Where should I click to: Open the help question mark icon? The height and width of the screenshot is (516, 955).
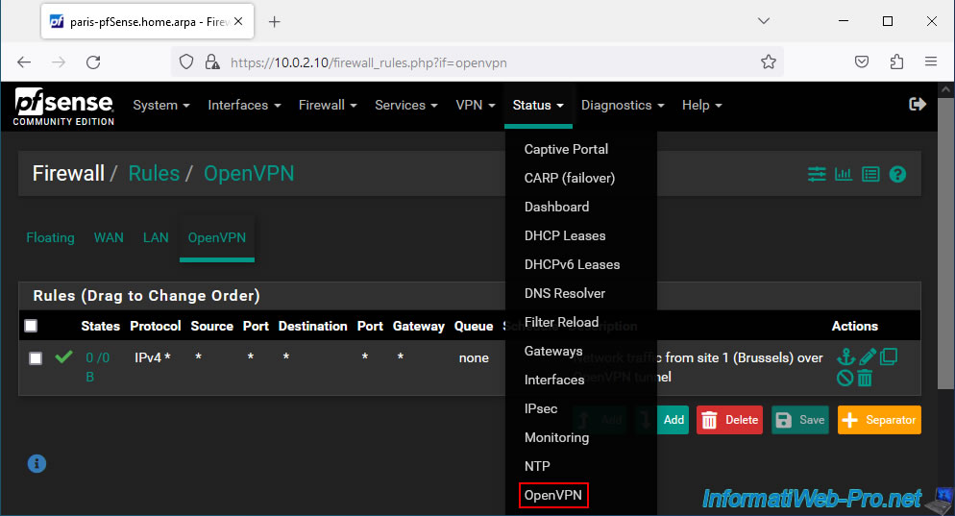(897, 174)
